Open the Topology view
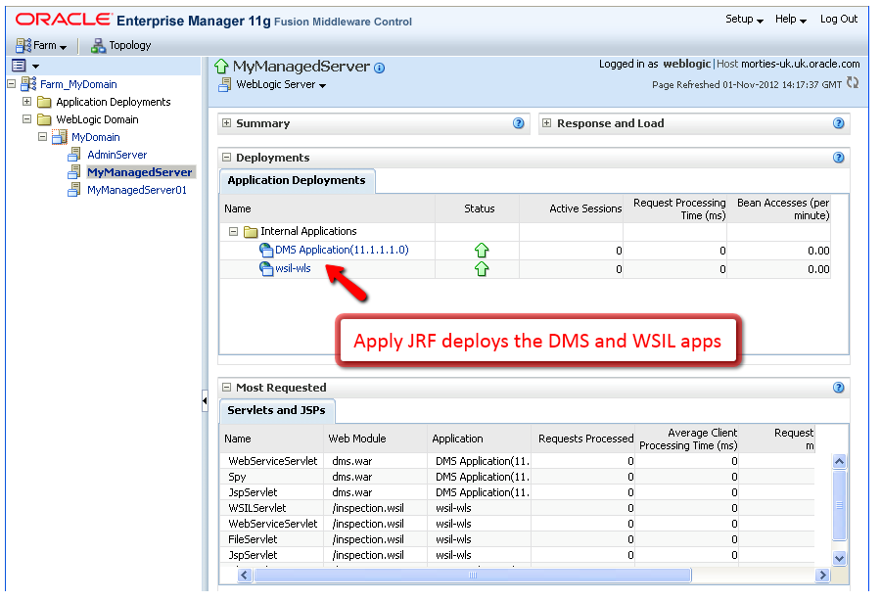This screenshot has width=881, height=601. point(120,45)
